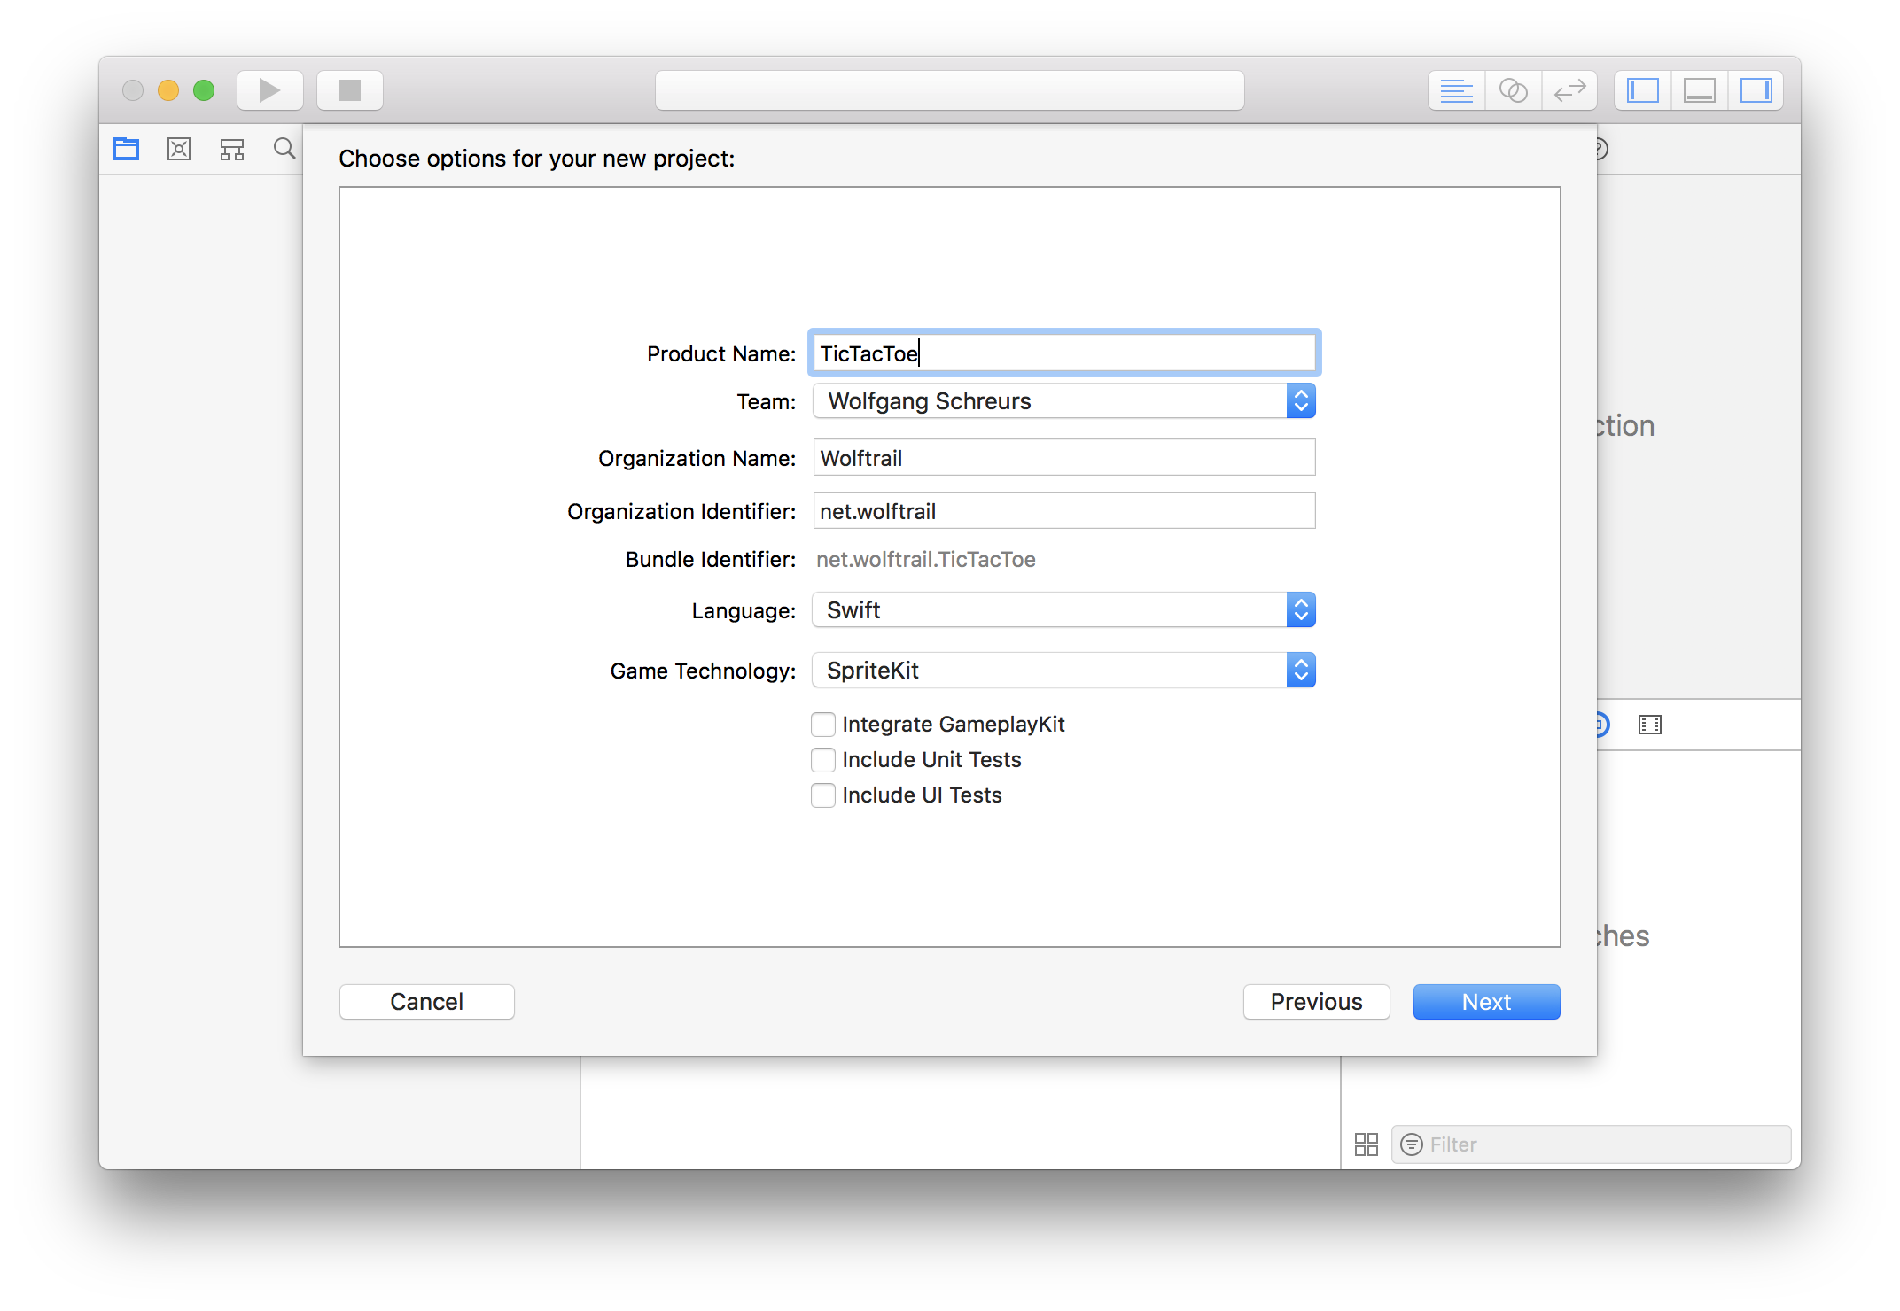The height and width of the screenshot is (1311, 1900).
Task: Open the Team dropdown
Action: click(1063, 401)
